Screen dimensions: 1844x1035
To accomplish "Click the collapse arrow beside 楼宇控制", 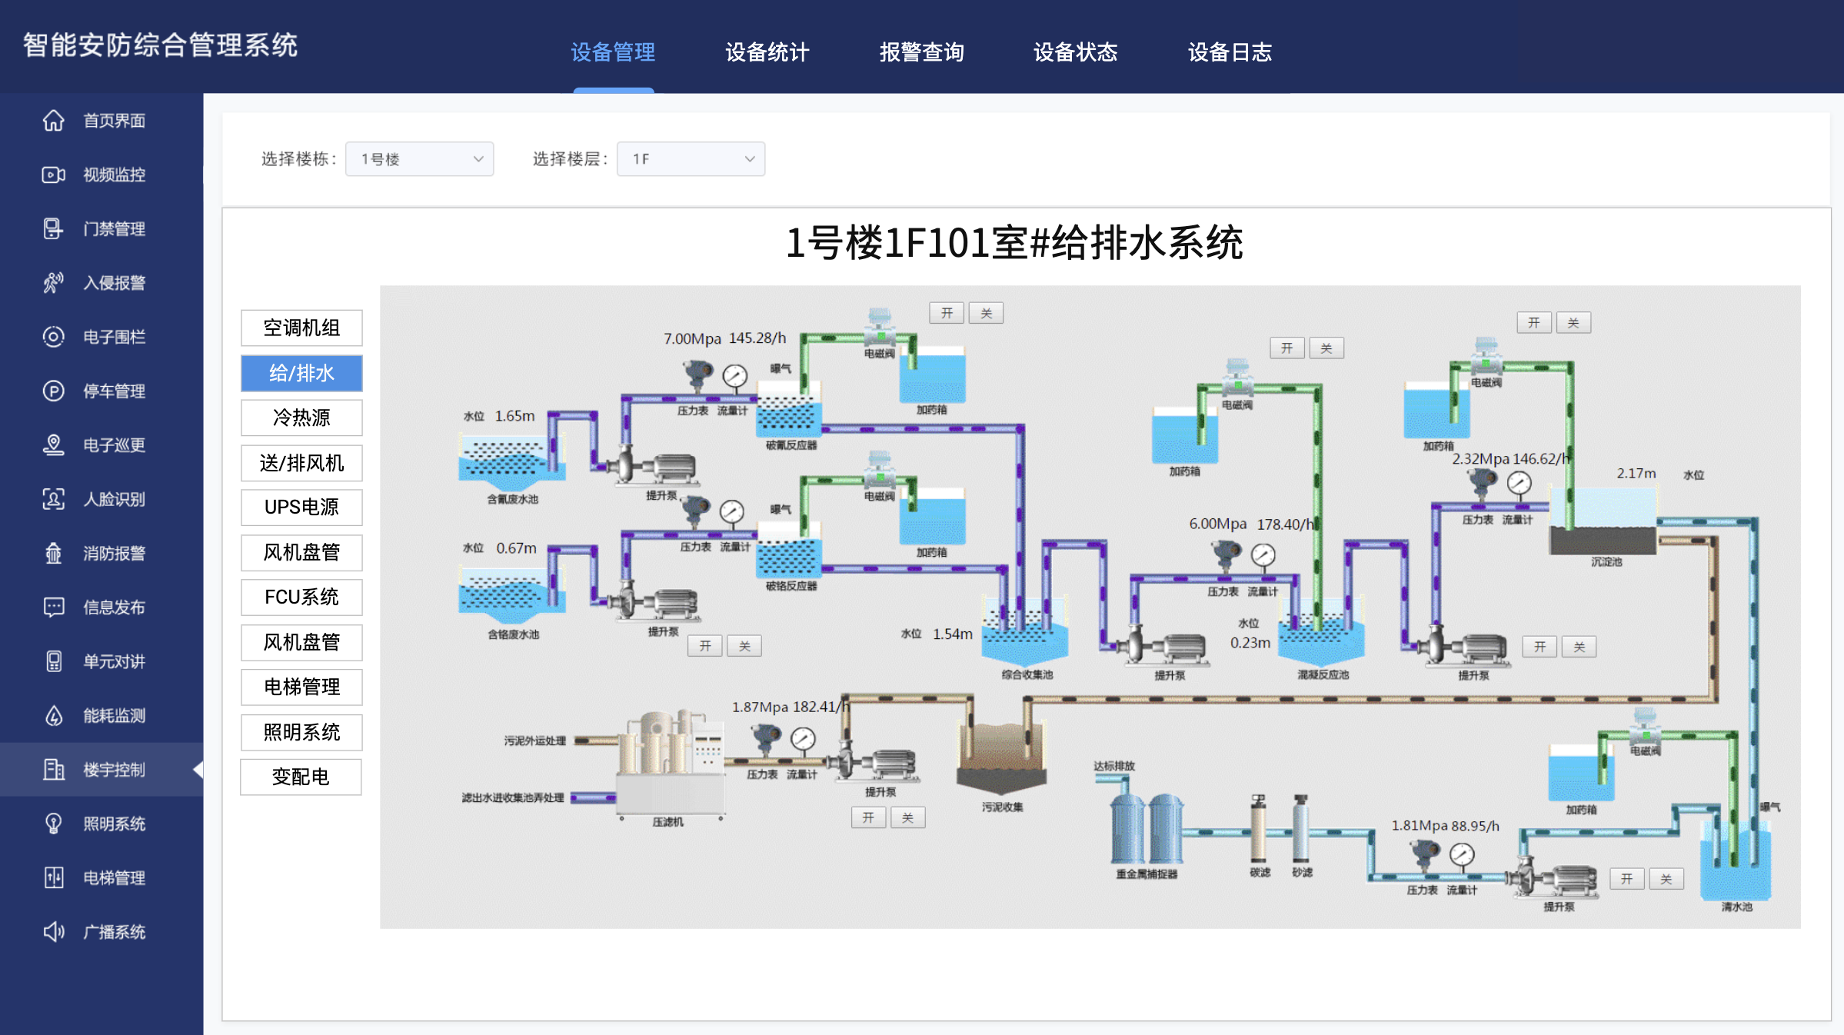I will point(198,769).
